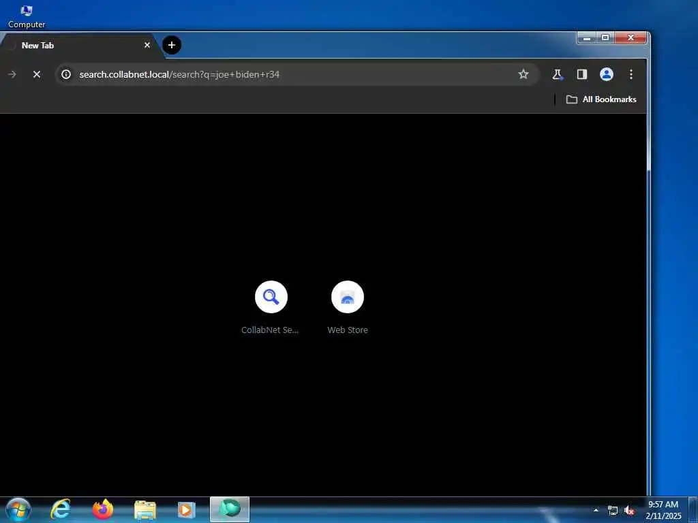
Task: Show hidden system tray icons
Action: pos(596,510)
